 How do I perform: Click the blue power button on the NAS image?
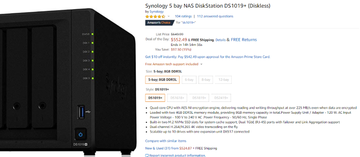click(x=81, y=134)
